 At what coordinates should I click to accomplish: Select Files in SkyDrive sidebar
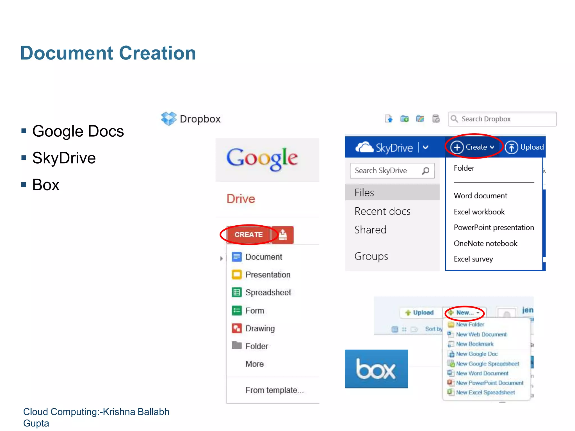pyautogui.click(x=392, y=192)
